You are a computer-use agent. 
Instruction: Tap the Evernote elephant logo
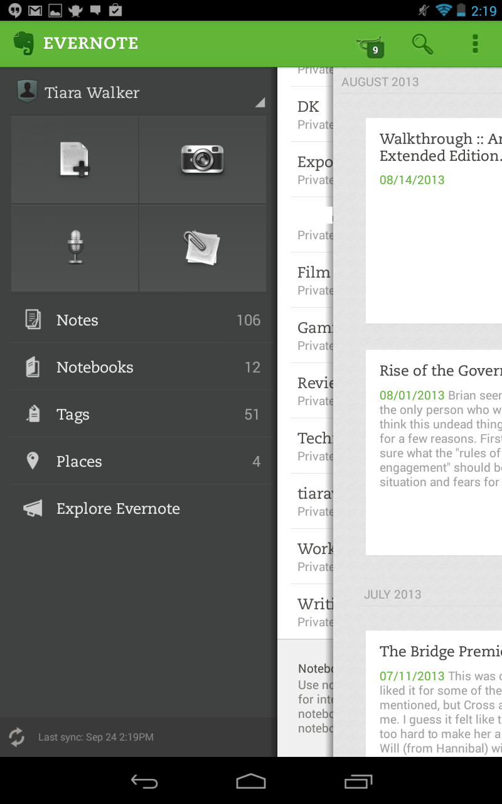point(24,43)
